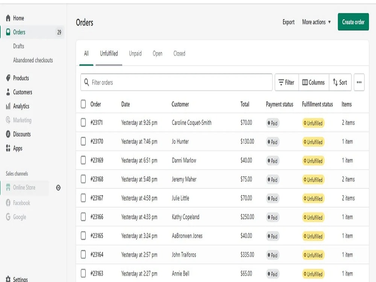Screen dimensions: 376x282
Task: Open order #23164 link
Action: tap(97, 255)
